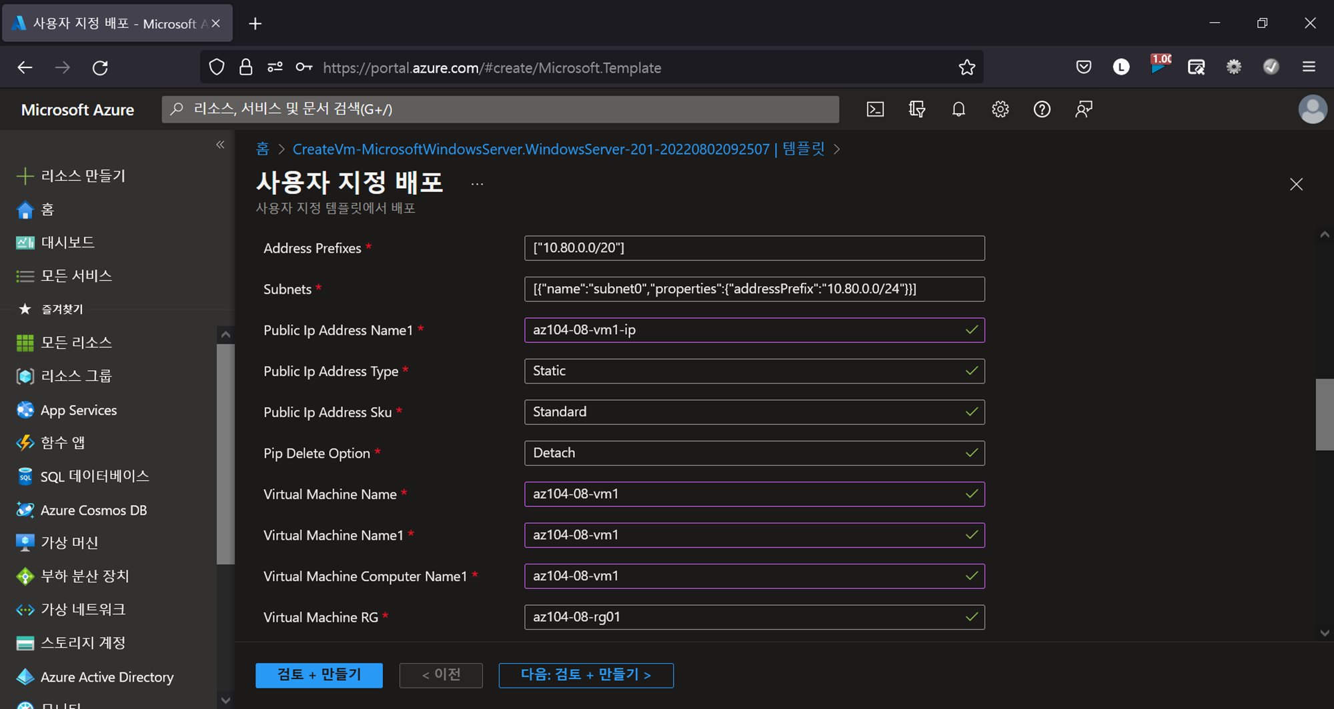
Task: Click tracking protection shield icon
Action: (217, 67)
